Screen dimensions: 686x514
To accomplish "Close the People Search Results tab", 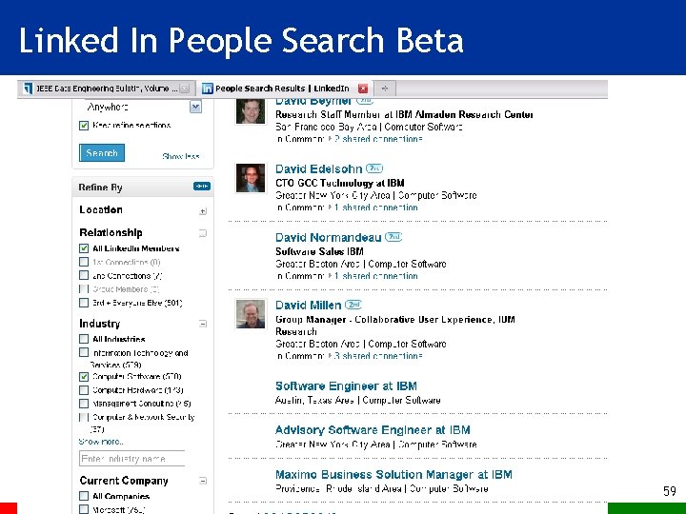I will [363, 89].
